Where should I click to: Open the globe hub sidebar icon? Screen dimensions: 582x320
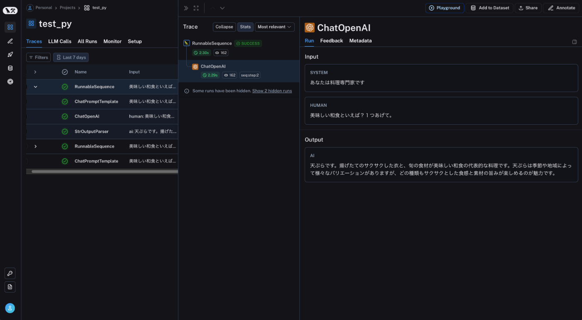click(x=10, y=81)
